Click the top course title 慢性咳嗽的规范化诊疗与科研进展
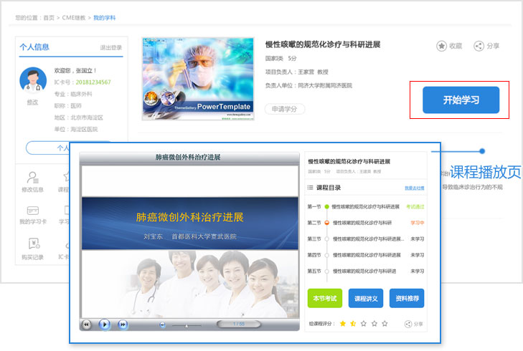The height and width of the screenshot is (351, 523). click(323, 44)
